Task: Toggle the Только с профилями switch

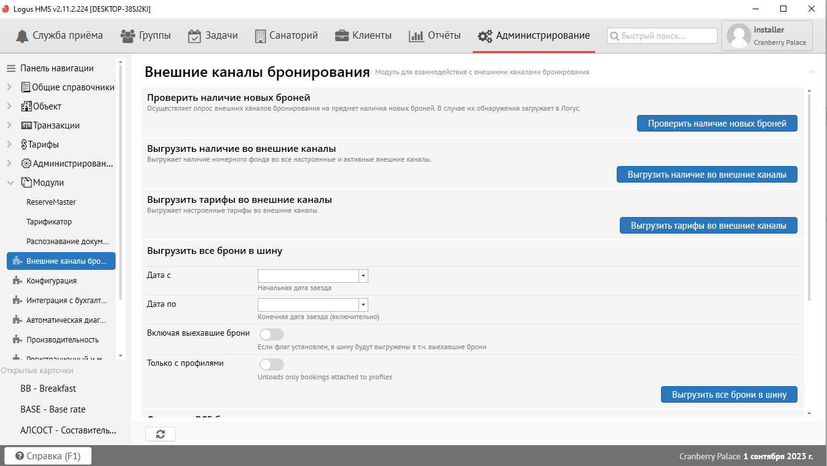Action: [x=271, y=365]
